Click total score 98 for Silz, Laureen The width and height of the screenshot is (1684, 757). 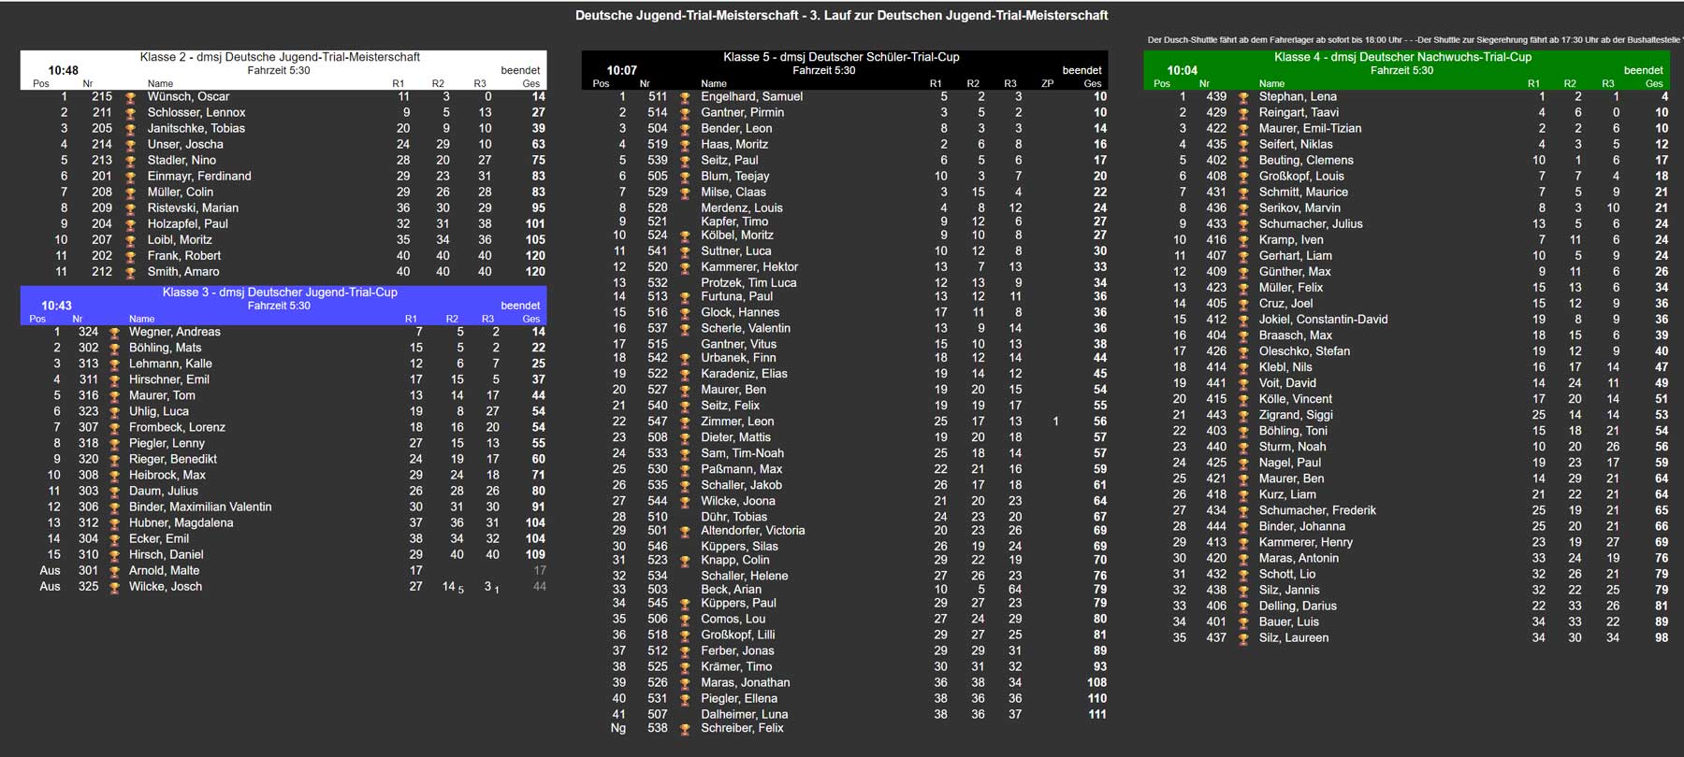point(1661,637)
